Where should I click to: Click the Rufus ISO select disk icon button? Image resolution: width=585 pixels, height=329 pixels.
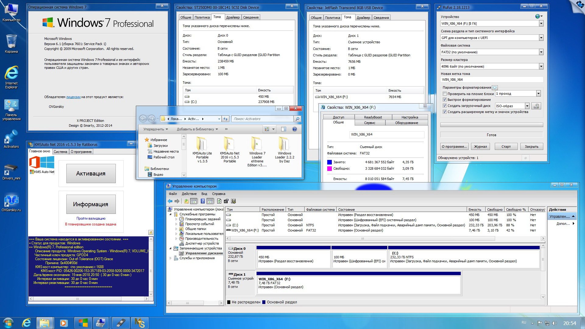pos(536,106)
